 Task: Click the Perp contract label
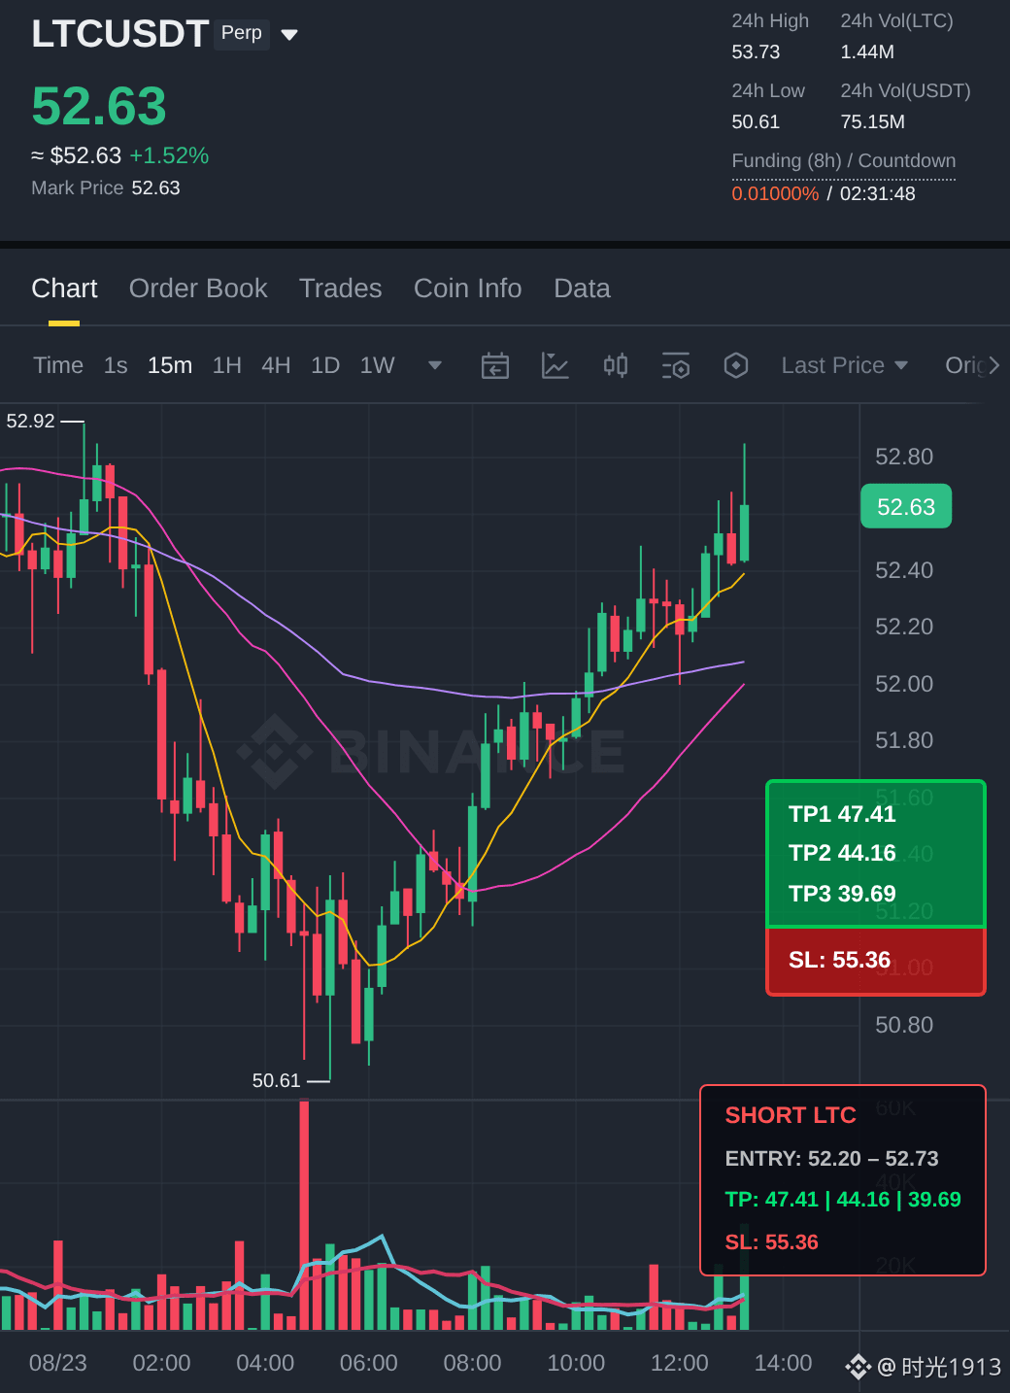(242, 33)
